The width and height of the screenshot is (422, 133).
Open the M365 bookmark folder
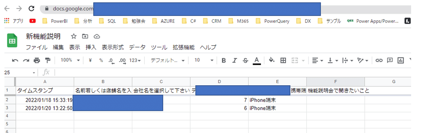coord(239,21)
